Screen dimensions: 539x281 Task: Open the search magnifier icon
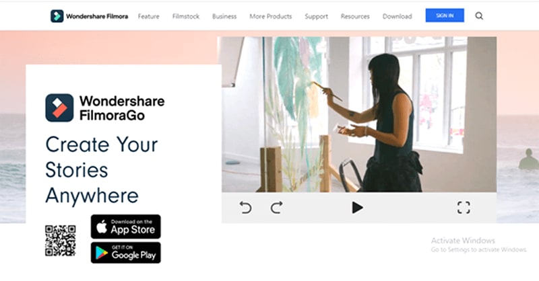point(479,15)
